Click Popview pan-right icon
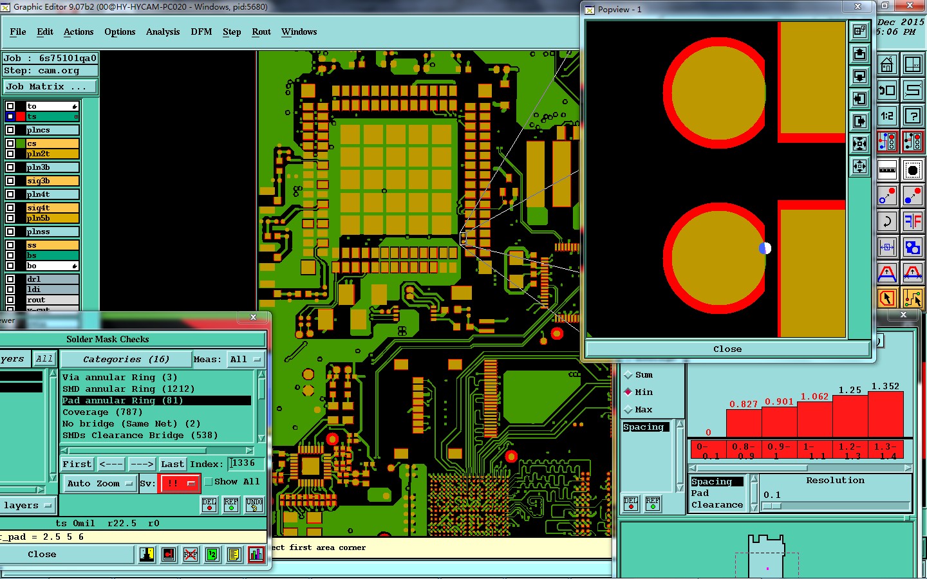The height and width of the screenshot is (579, 927). pyautogui.click(x=859, y=122)
